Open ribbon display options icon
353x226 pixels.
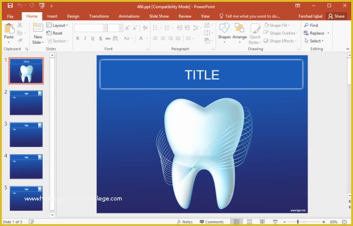coord(298,5)
